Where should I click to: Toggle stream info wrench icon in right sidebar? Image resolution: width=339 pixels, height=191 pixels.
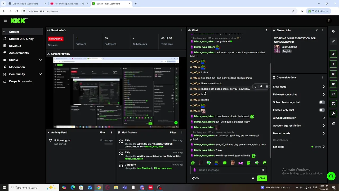pos(333,114)
